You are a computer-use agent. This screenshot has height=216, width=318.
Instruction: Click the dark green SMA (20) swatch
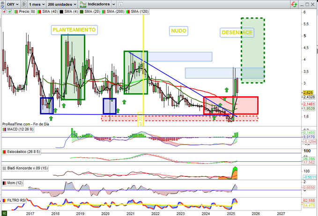click(82, 12)
